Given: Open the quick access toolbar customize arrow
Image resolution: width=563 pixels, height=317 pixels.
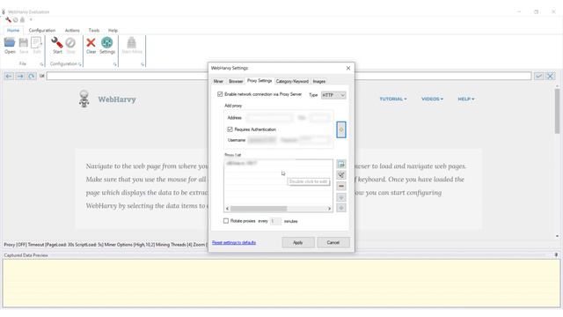Looking at the screenshot, I should point(31,19).
